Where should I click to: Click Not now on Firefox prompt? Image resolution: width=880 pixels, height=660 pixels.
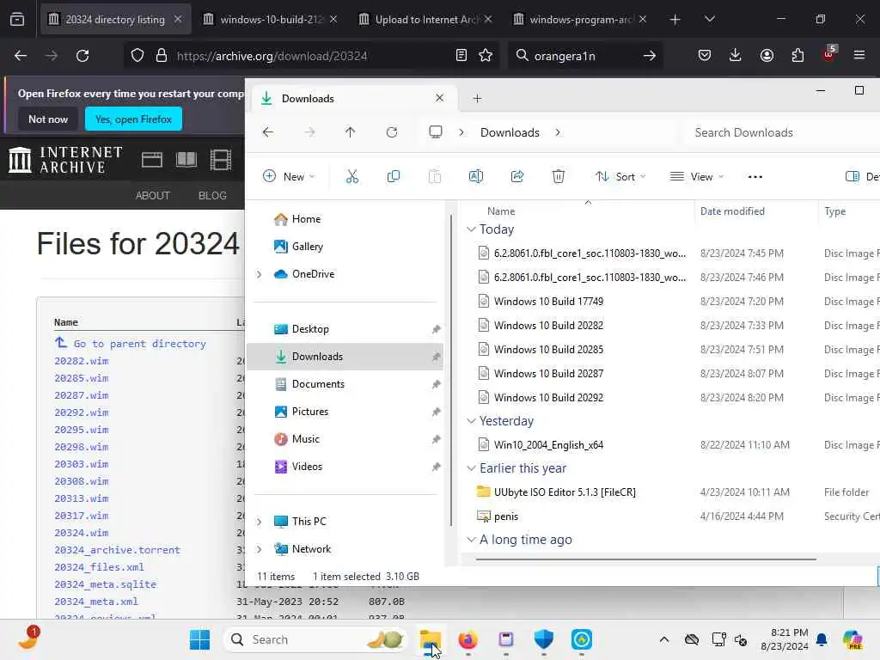pyautogui.click(x=48, y=119)
